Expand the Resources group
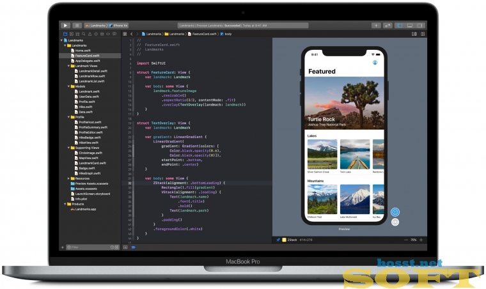 68,178
